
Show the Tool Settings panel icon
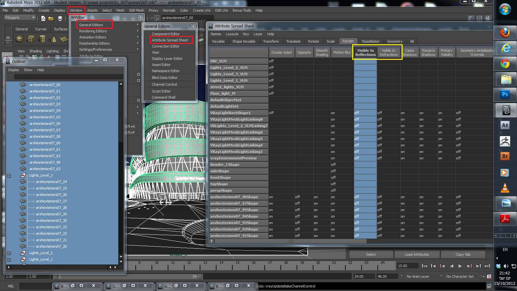(480, 18)
